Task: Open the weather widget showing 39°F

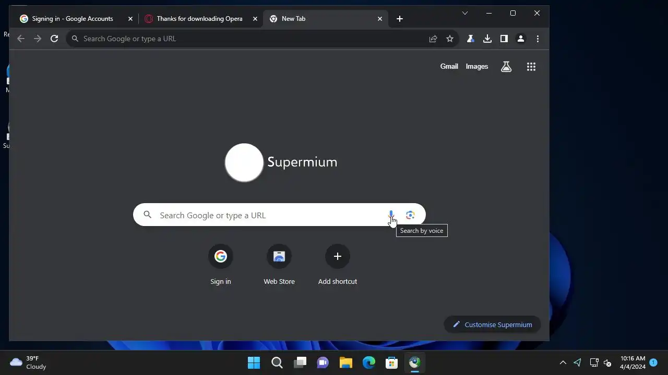Action: pyautogui.click(x=29, y=362)
